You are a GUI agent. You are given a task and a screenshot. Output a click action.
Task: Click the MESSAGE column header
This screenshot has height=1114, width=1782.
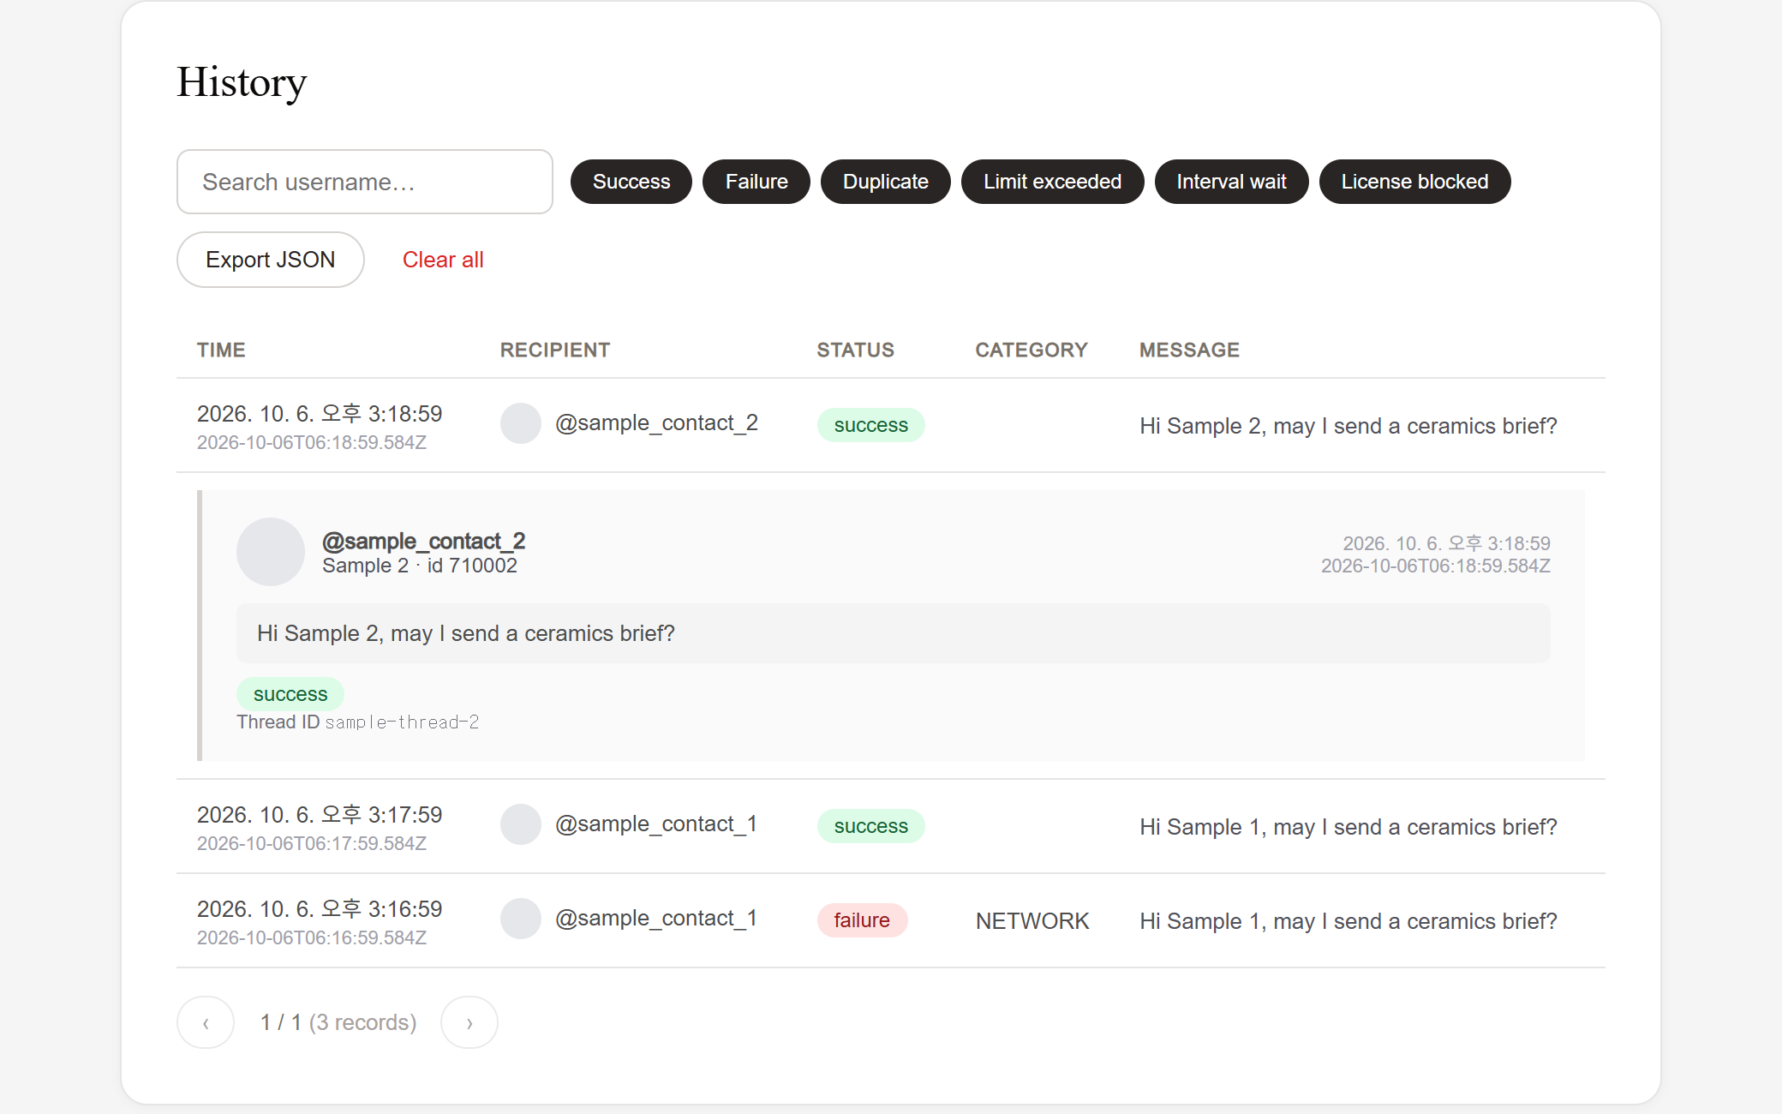pyautogui.click(x=1189, y=350)
